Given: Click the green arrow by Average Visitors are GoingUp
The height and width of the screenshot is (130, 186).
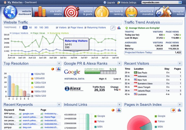Looking at the screenshot, I should point(126,28).
